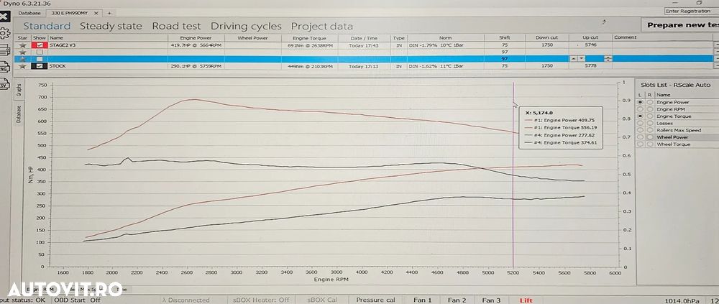Star the STOCK run
The width and height of the screenshot is (719, 304).
(22, 67)
